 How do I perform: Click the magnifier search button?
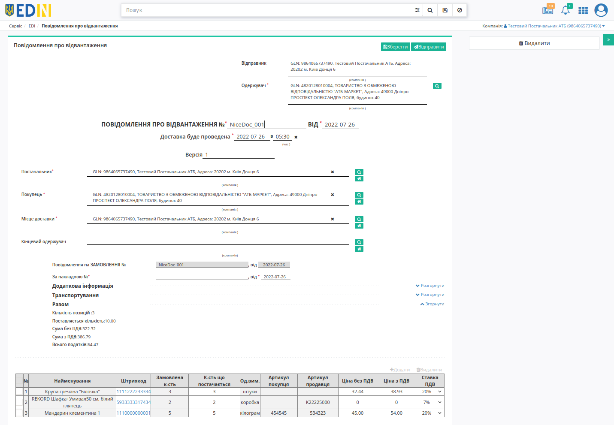coord(430,10)
